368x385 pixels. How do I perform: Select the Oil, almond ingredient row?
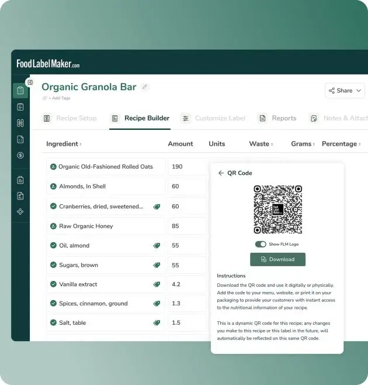tap(106, 246)
